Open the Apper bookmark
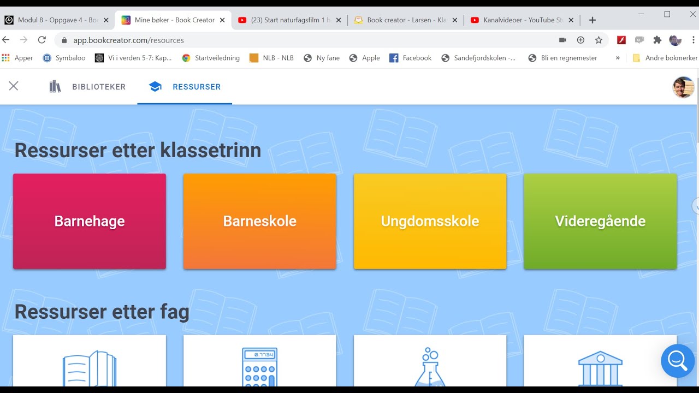Screen dimensions: 699x393 [17, 58]
